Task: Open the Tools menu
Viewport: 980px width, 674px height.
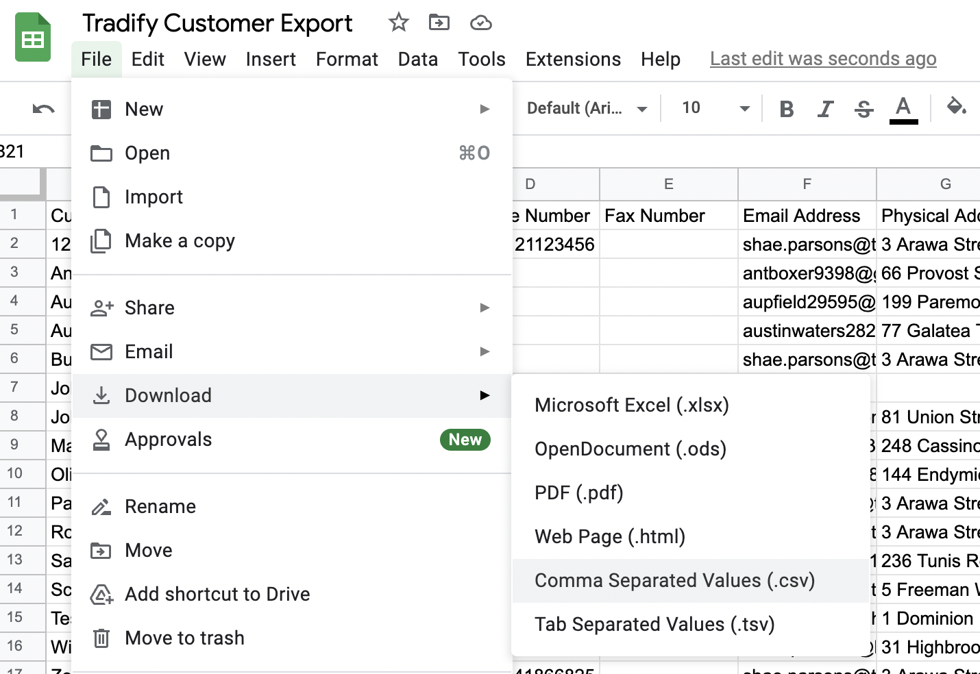Action: (x=482, y=59)
